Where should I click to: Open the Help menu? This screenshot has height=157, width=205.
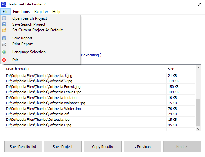tap(56, 12)
